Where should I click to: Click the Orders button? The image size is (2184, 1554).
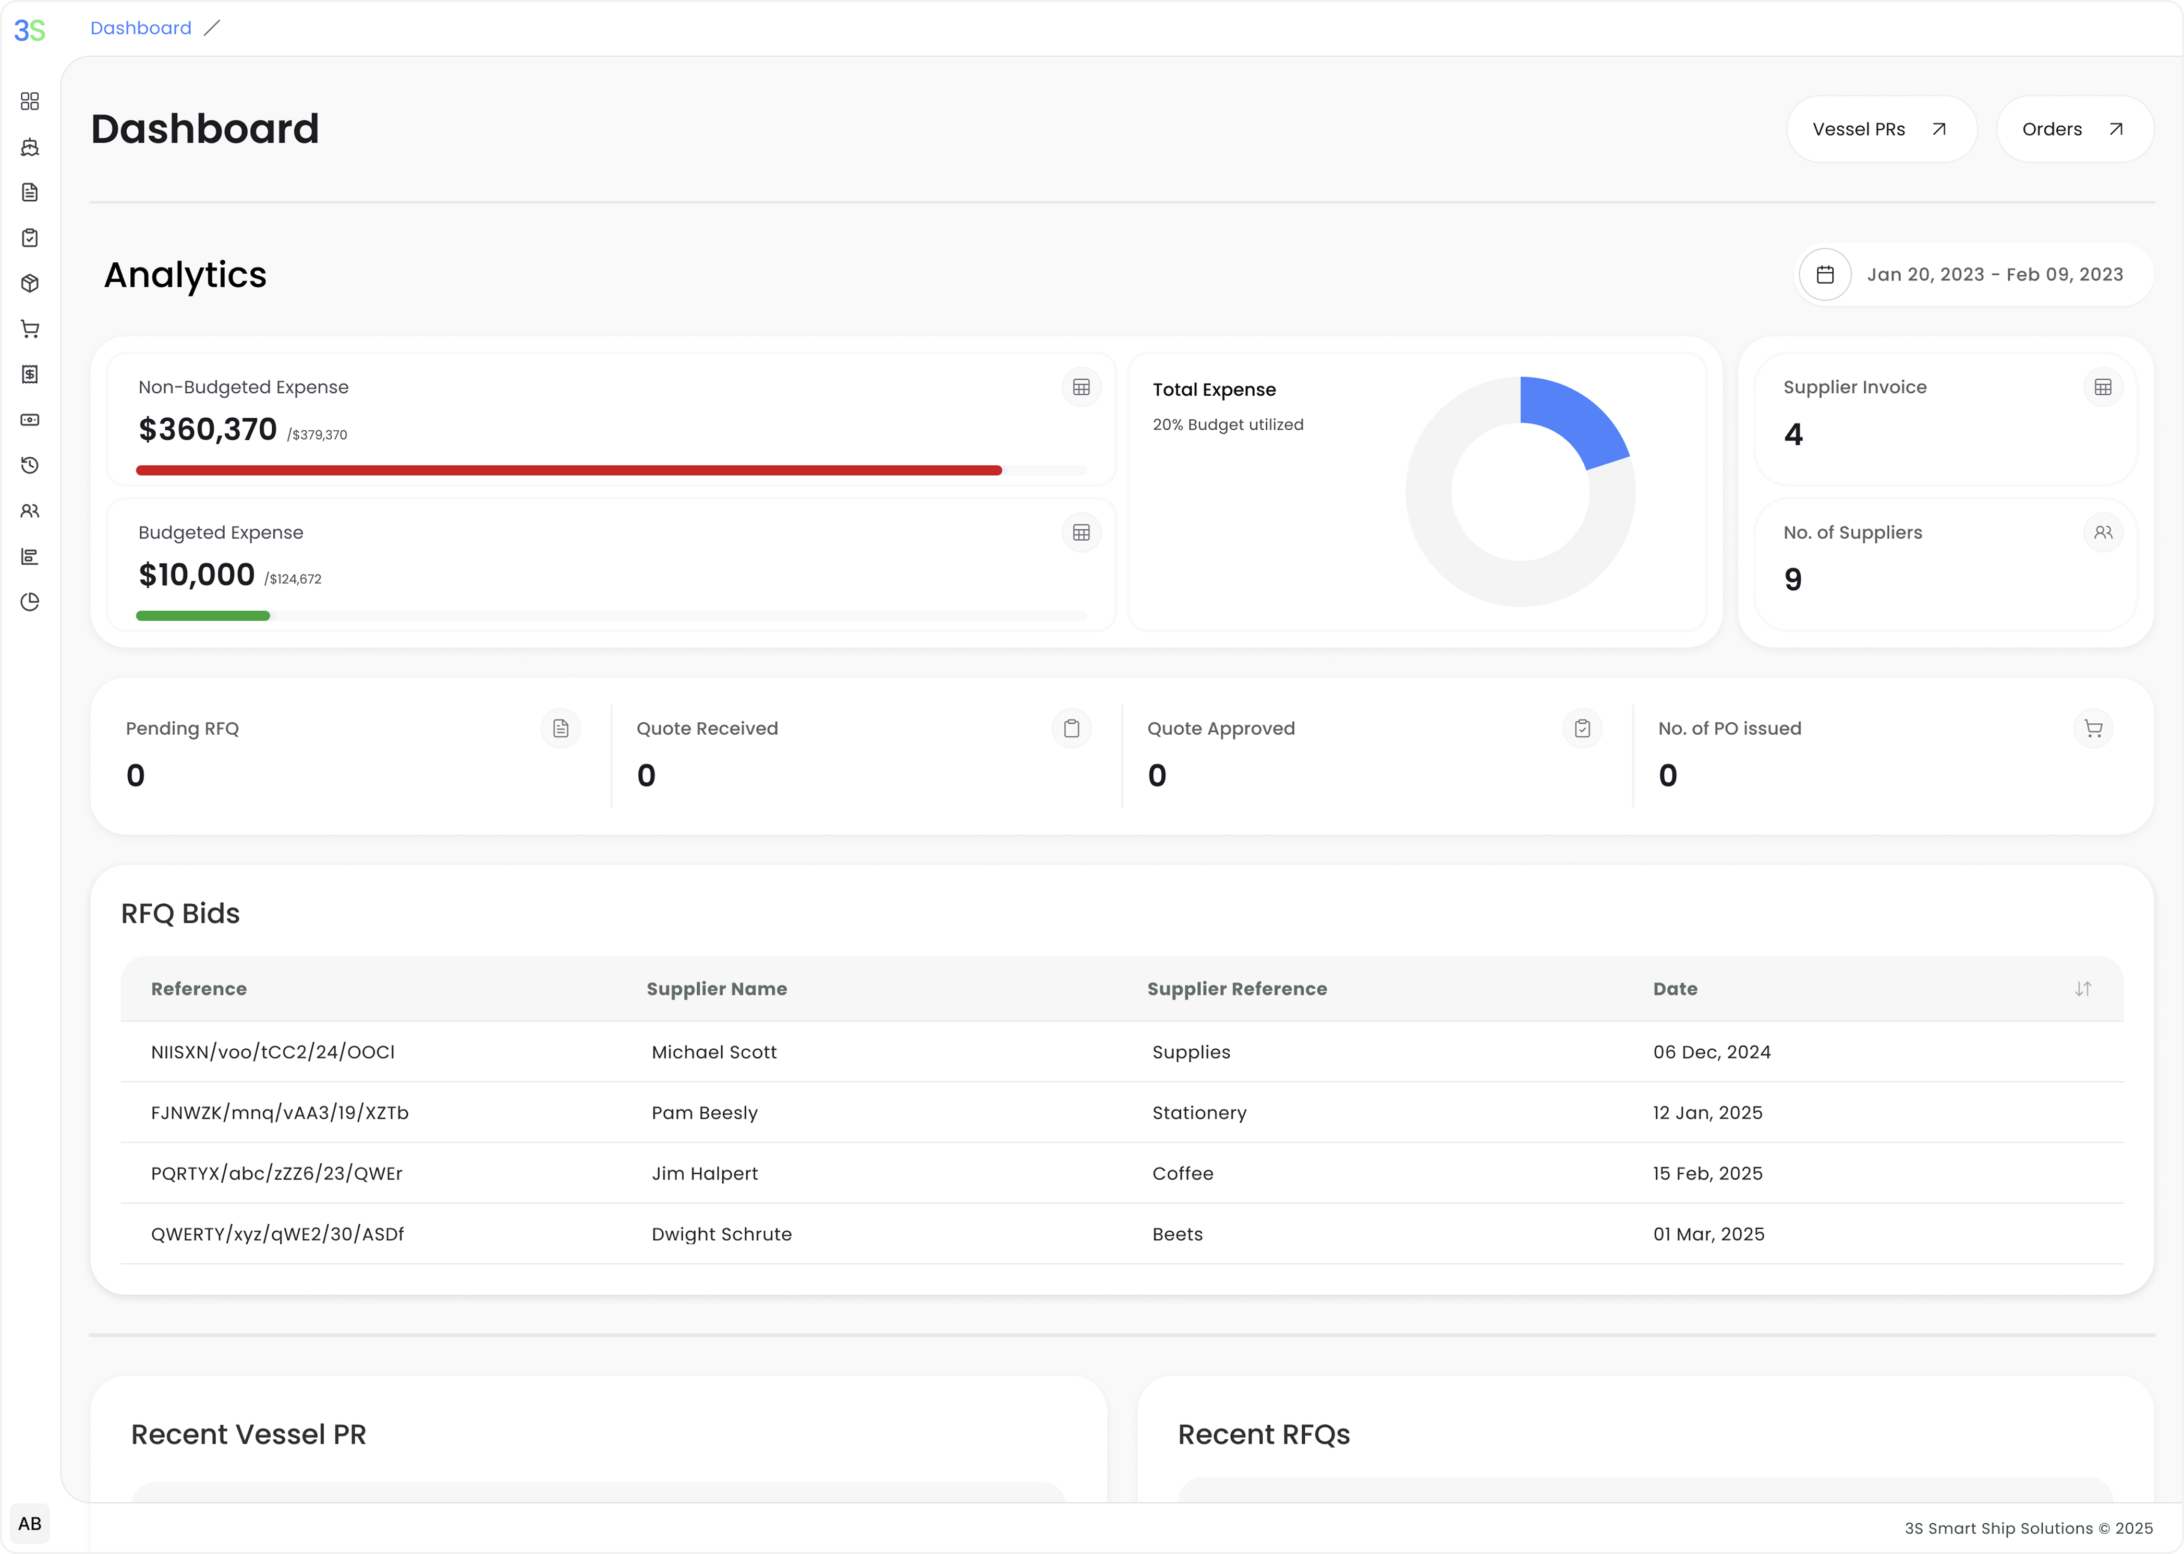tap(2073, 129)
